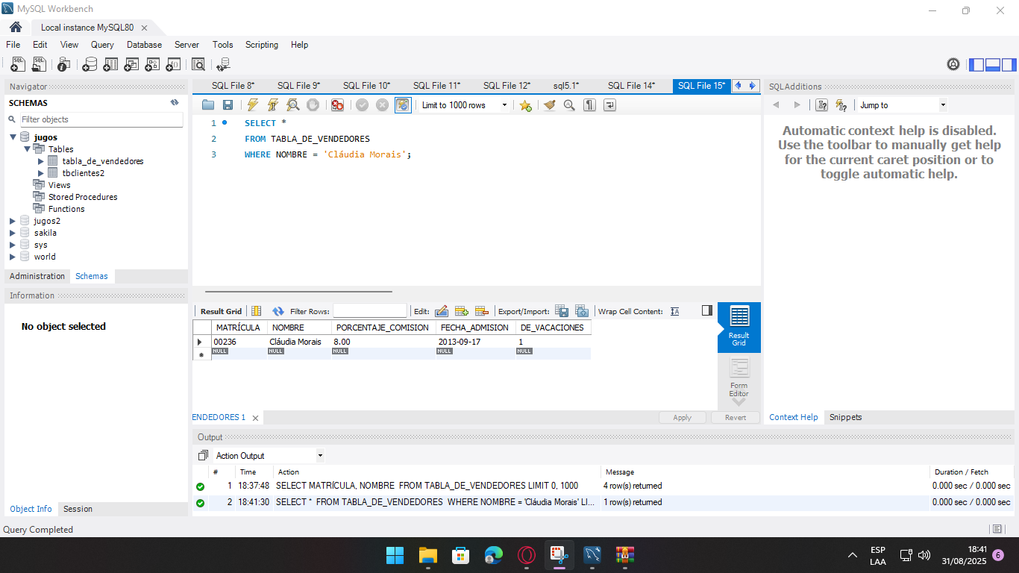Reconnect to DBMS icon
Viewport: 1019px width, 573px height.
223,65
